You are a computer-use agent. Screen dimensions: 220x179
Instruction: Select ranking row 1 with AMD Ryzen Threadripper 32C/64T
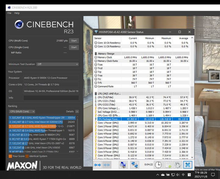pos(42,117)
